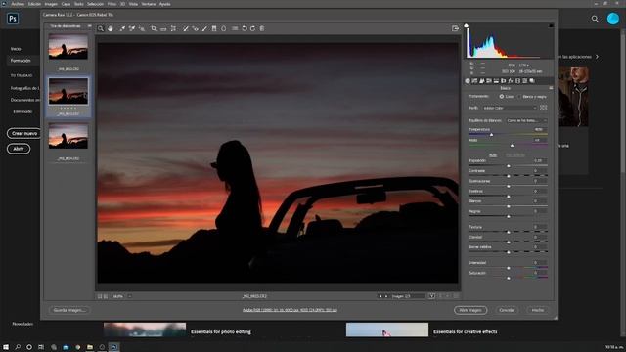Click the Cancelar button
The image size is (626, 352).
(x=507, y=310)
